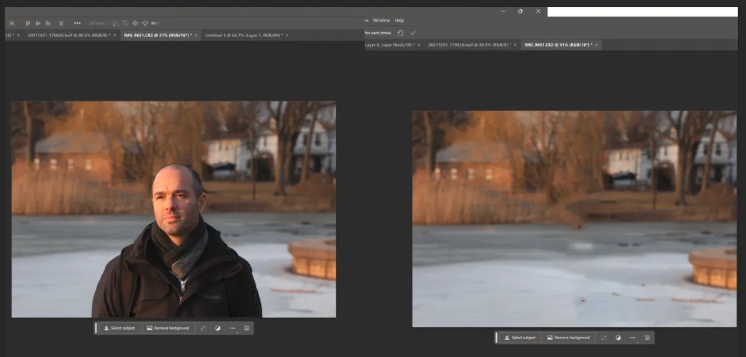Screen dimensions: 746x357
Task: Click the 3D camera icon in the options bar
Action: coord(156,23)
